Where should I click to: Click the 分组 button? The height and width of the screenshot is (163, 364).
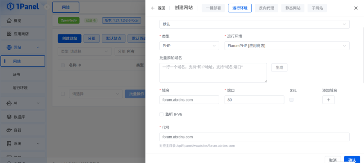coord(91,38)
